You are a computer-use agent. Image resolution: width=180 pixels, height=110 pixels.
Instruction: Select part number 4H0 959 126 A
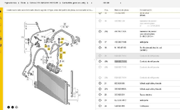120,31
